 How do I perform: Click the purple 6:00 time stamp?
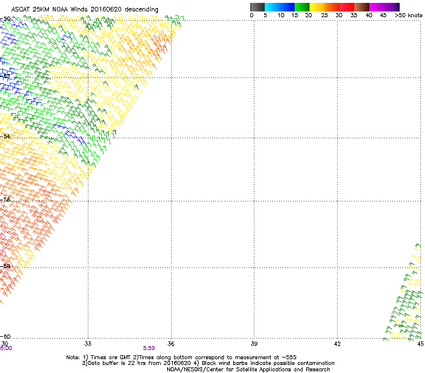coord(6,348)
